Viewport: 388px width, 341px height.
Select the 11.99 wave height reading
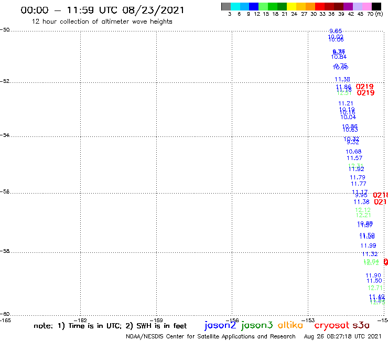pyautogui.click(x=368, y=246)
